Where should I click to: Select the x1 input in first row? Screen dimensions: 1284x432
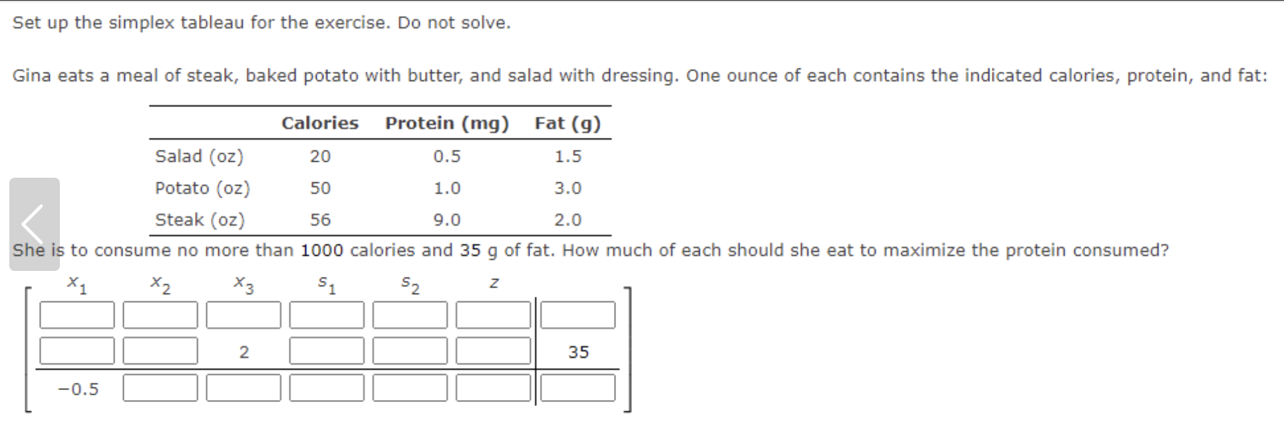(77, 315)
